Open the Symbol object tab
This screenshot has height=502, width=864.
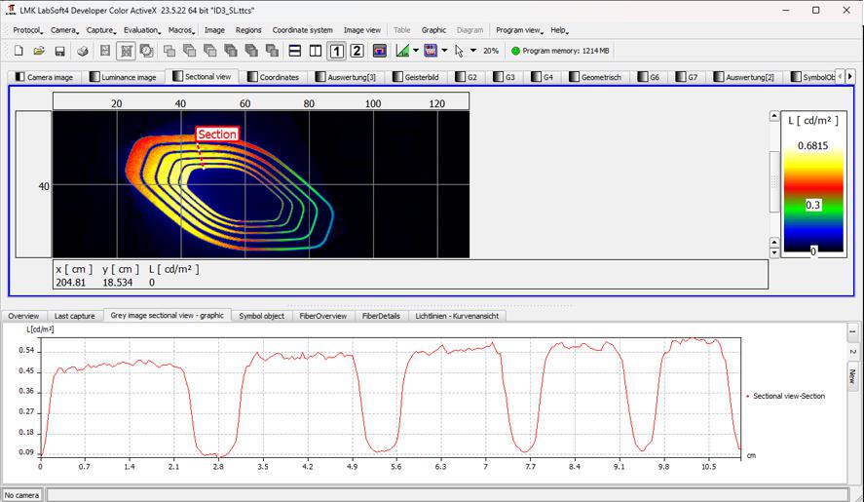click(x=262, y=316)
